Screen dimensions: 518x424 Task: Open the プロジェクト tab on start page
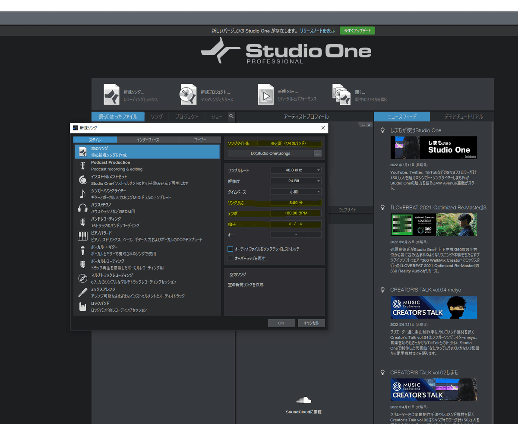pos(186,117)
